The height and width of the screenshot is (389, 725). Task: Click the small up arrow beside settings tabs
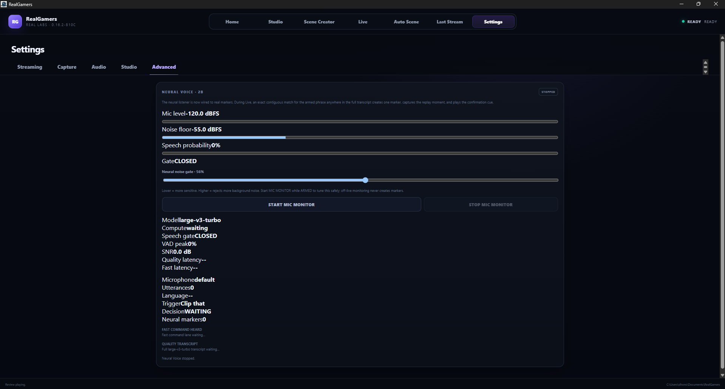click(x=705, y=62)
